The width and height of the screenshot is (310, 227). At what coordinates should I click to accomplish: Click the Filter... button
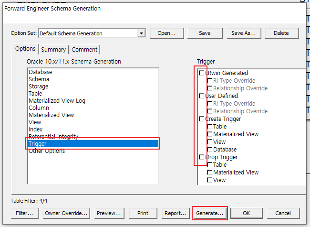pos(25,213)
